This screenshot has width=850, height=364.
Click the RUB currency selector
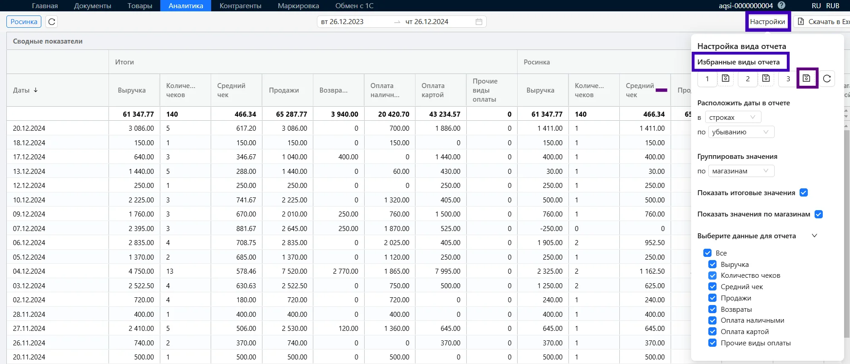tap(833, 5)
